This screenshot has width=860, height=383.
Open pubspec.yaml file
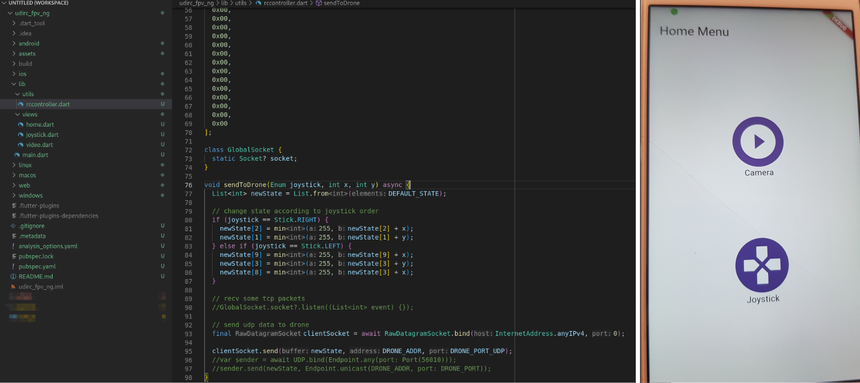(36, 266)
